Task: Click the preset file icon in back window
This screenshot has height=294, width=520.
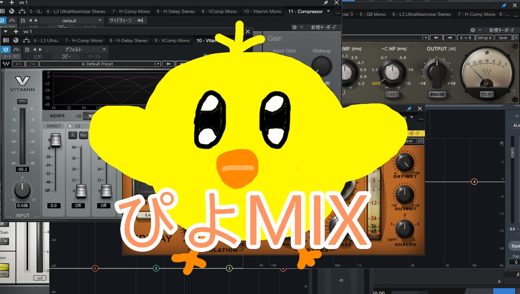Action: click(23, 20)
